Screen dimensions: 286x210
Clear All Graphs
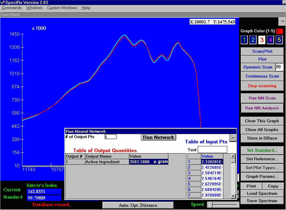(262, 130)
